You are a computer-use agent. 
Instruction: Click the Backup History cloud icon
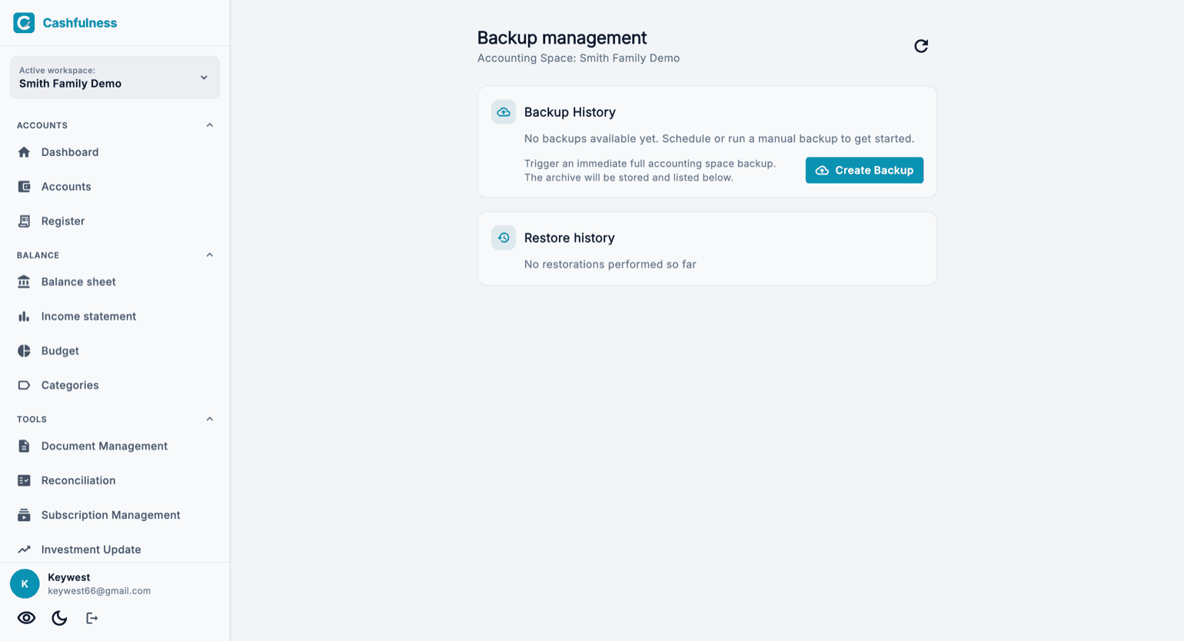[x=504, y=112]
